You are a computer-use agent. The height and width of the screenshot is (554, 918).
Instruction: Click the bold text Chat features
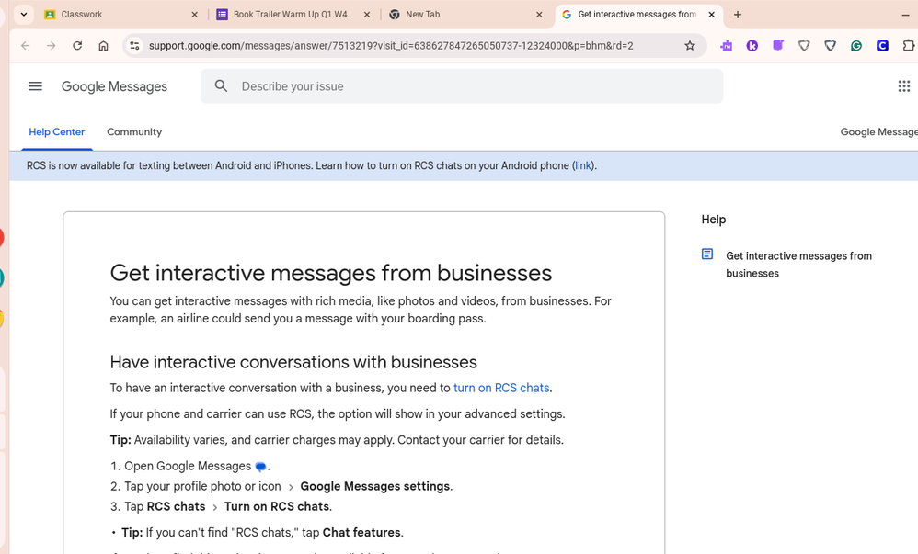pyautogui.click(x=361, y=532)
